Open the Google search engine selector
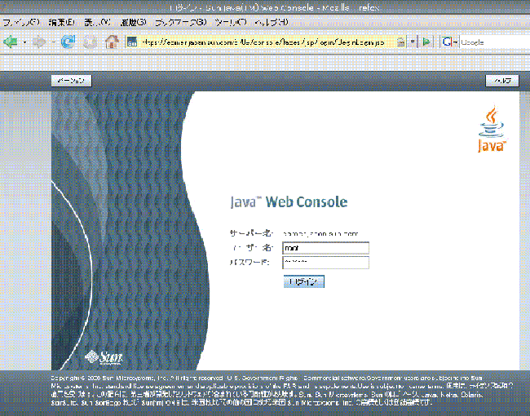The image size is (530, 416). click(449, 42)
